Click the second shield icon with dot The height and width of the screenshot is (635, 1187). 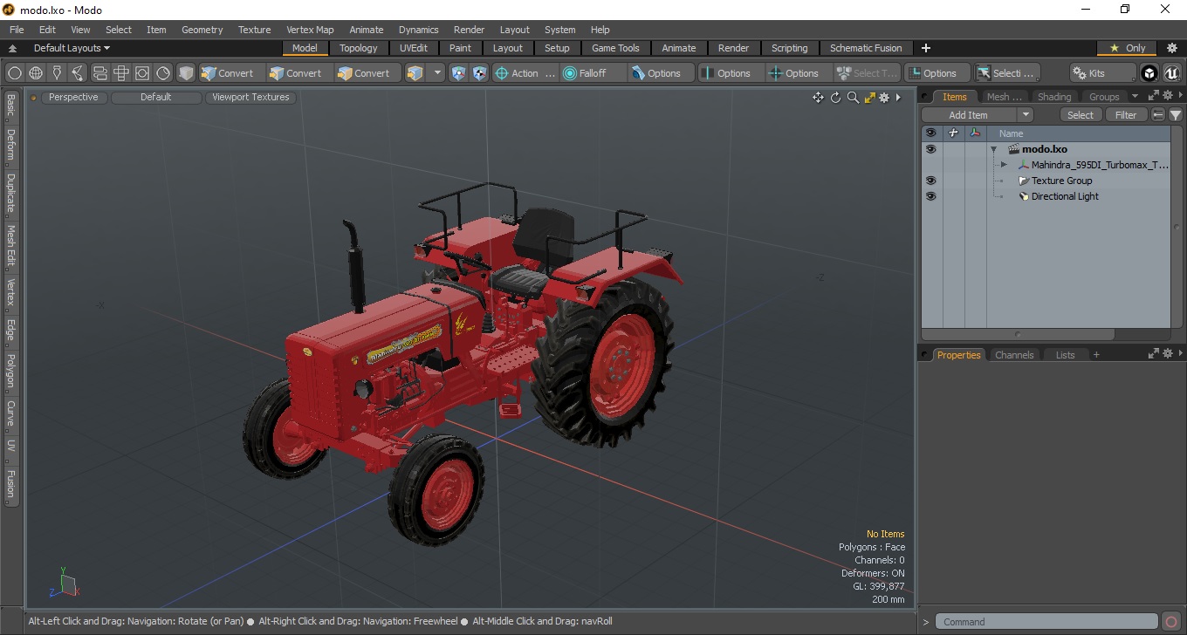point(479,73)
